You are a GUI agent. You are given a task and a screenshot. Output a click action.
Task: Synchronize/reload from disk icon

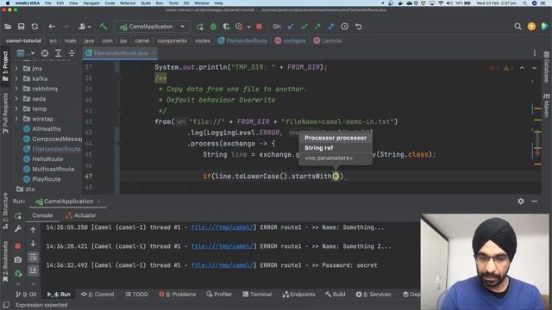tap(34, 27)
